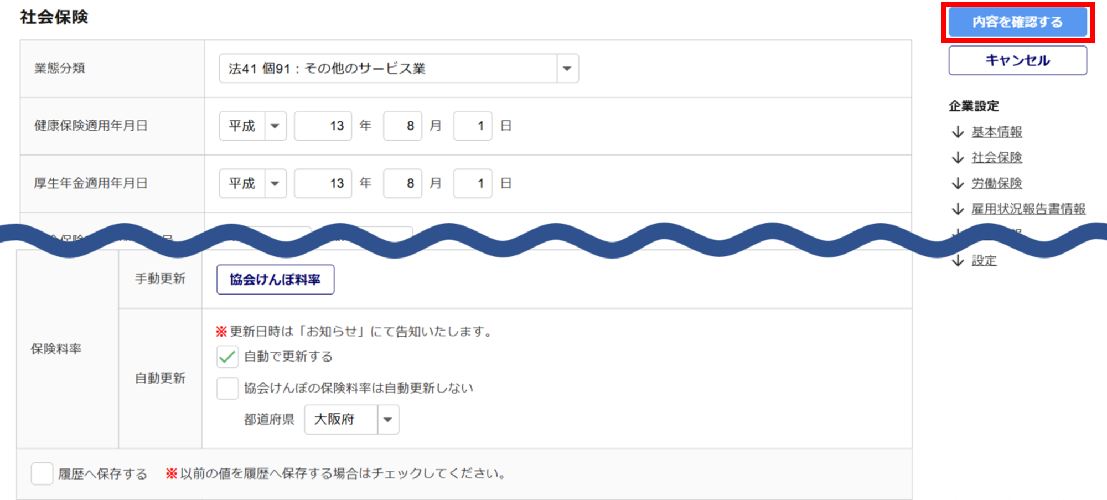Viewport: 1107px width, 500px height.
Task: Jump to 労働保険 section link
Action: (x=997, y=183)
